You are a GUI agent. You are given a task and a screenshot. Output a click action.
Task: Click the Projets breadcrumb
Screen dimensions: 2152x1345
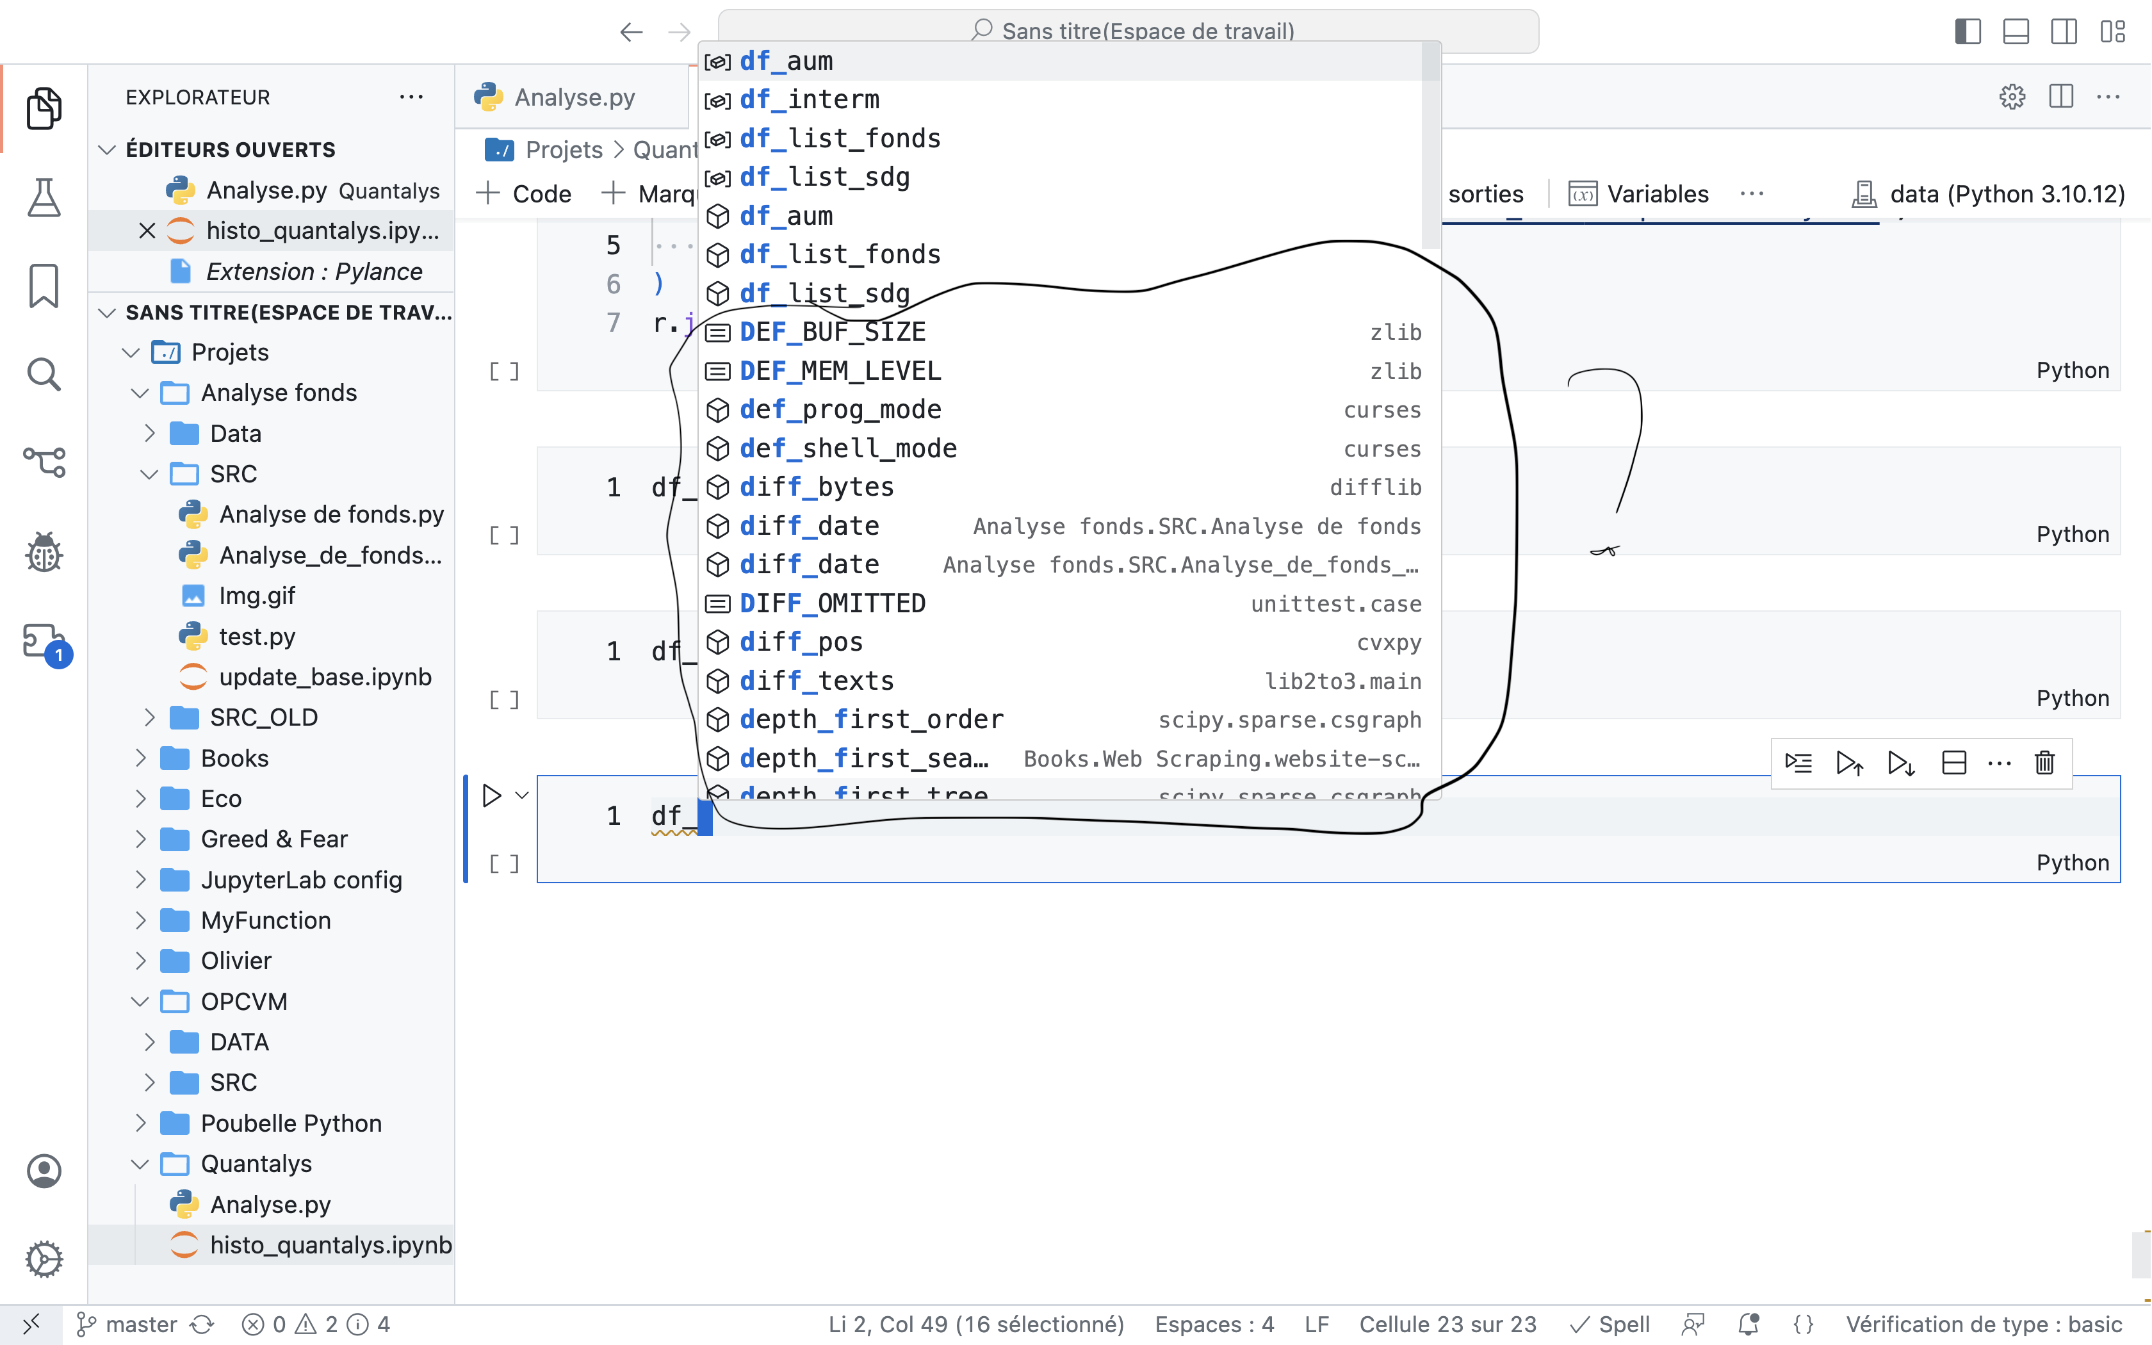click(x=564, y=149)
